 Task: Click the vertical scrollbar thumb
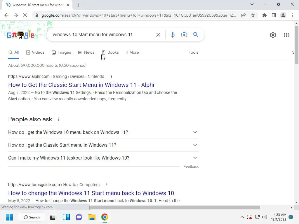(296, 45)
